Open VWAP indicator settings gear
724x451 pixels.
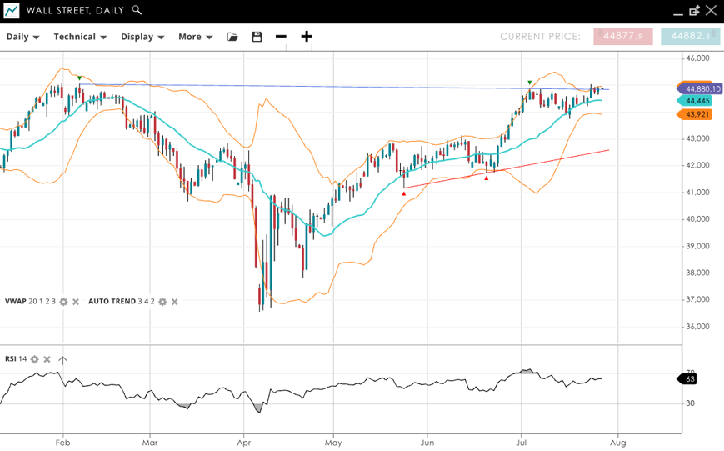[63, 302]
